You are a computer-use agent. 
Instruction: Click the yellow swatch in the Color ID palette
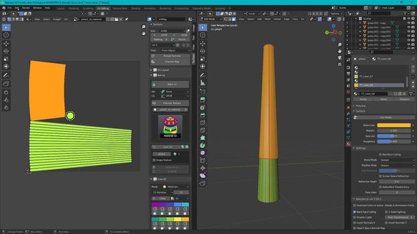(178, 220)
